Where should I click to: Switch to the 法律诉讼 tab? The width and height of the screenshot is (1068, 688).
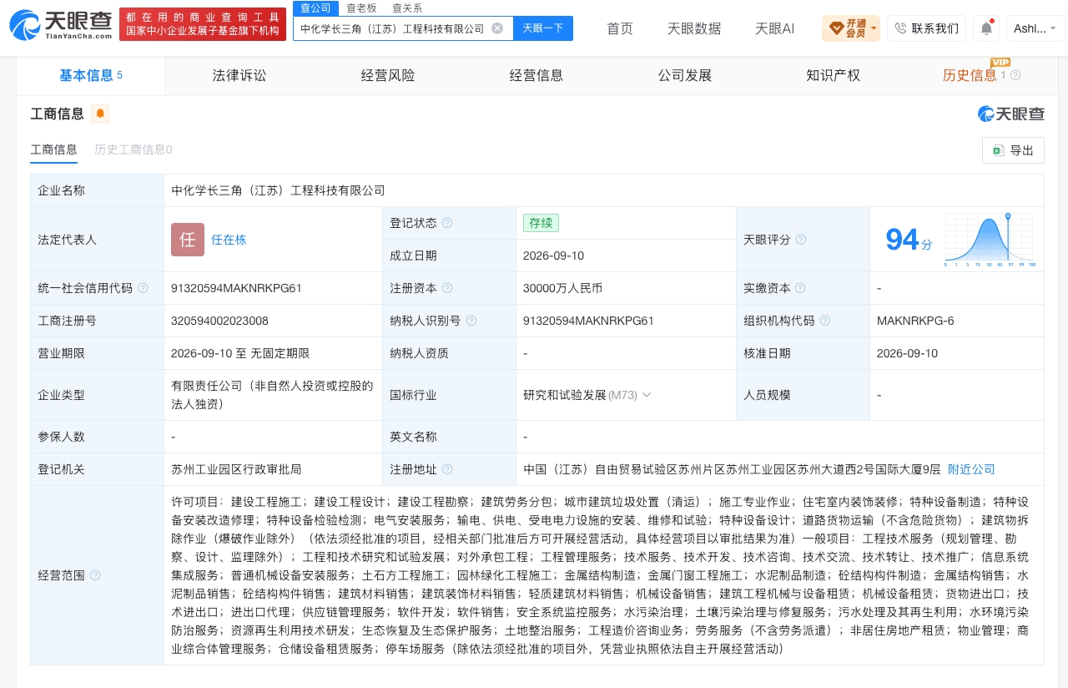(x=239, y=75)
